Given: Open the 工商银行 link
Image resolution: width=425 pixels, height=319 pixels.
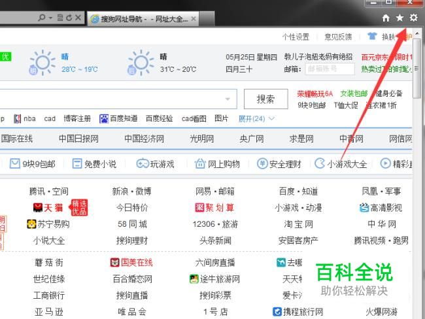Looking at the screenshot, I should pos(49,295).
